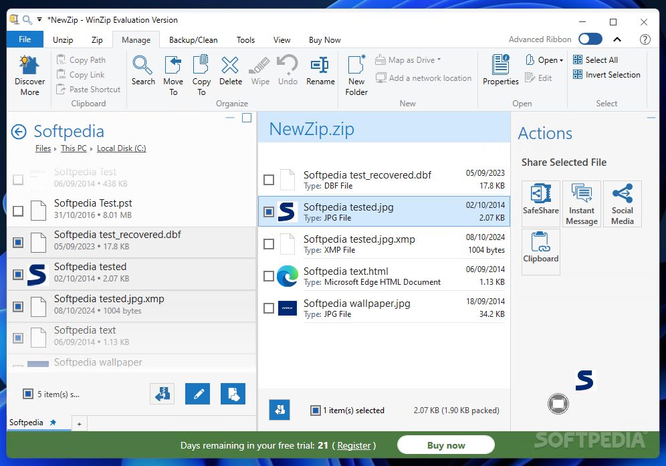This screenshot has height=466, width=666.
Task: Check Softpedia wallpaper.jpg in zip list
Action: tap(269, 308)
